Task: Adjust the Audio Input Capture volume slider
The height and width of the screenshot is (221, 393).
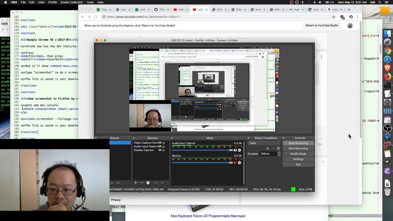Action: 202,150
